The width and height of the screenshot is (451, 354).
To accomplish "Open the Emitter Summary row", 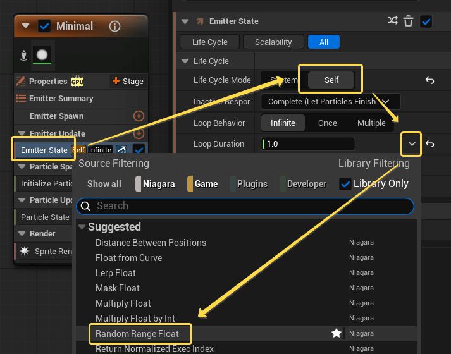I will point(81,99).
